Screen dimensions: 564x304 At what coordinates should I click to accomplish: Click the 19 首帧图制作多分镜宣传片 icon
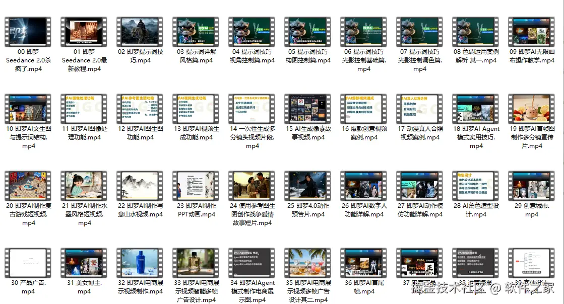[x=532, y=109]
